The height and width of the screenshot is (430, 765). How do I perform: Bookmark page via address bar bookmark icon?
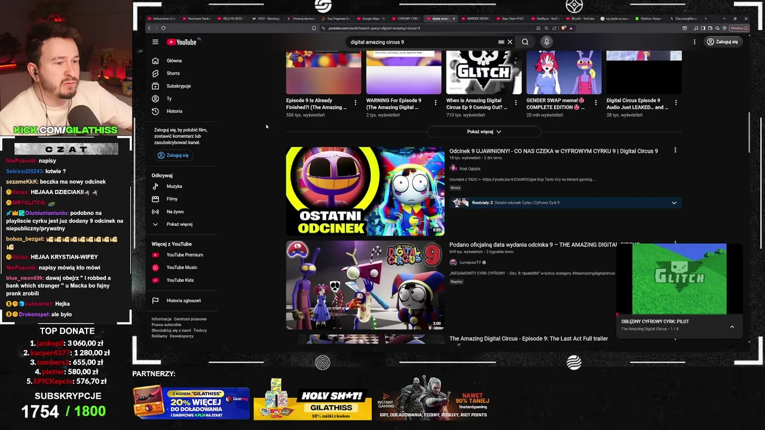coord(314,28)
